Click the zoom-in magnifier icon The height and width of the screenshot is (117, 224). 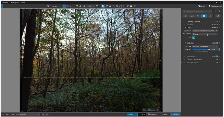(x=97, y=6)
